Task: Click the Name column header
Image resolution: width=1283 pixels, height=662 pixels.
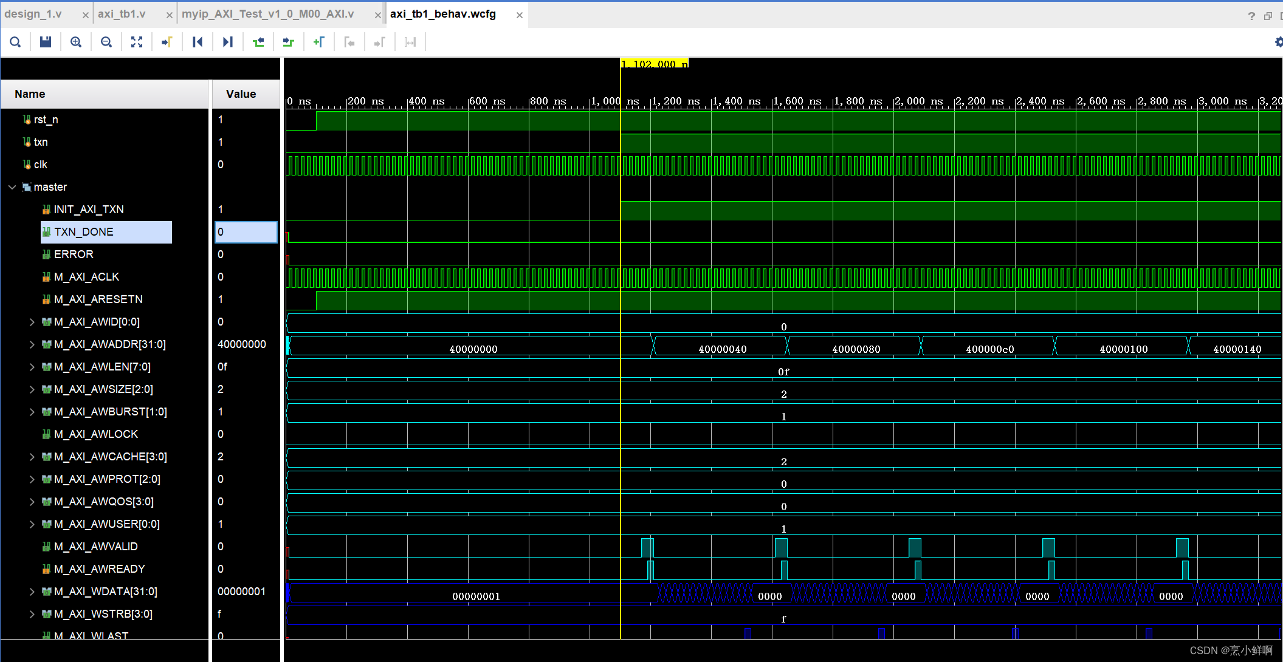Action: (x=105, y=94)
